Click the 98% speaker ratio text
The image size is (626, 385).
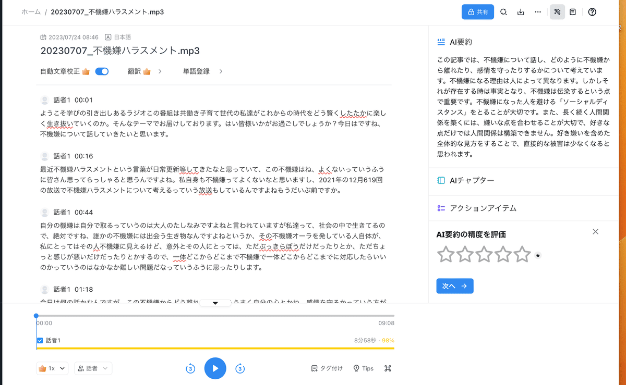(388, 340)
